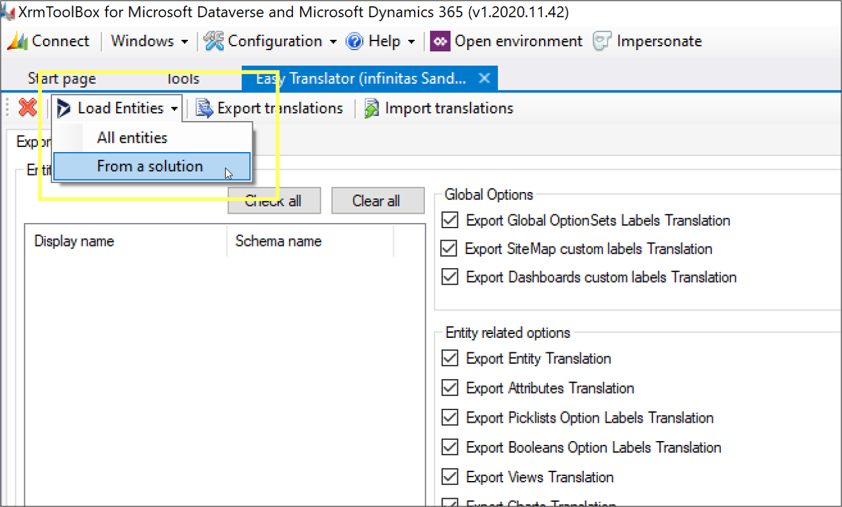This screenshot has height=507, width=842.
Task: Expand the Configuration dropdown arrow
Action: coord(334,42)
